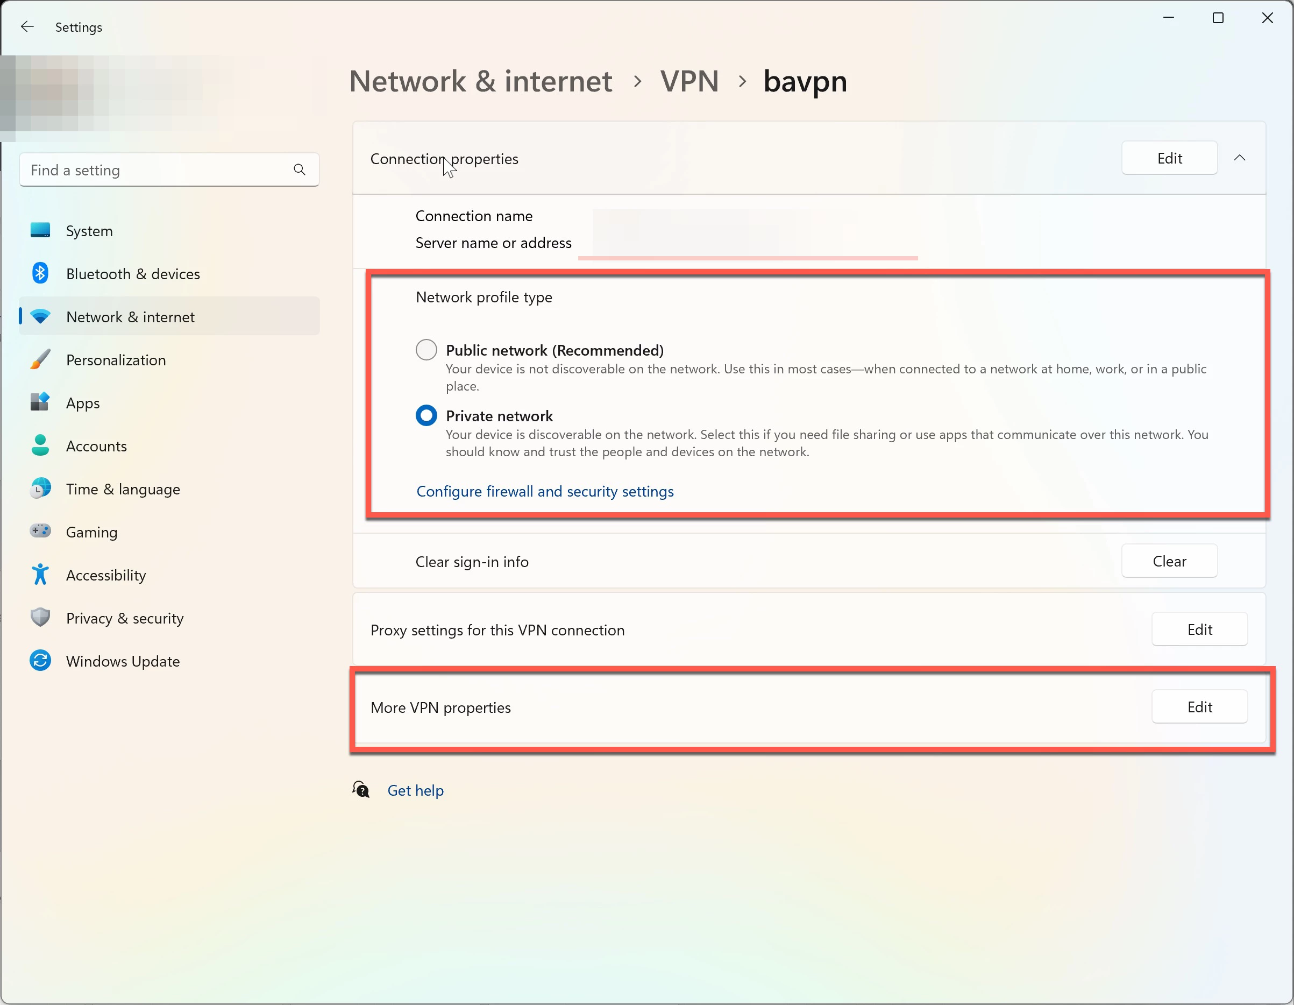The image size is (1294, 1005).
Task: Maximize the Settings window
Action: (x=1218, y=18)
